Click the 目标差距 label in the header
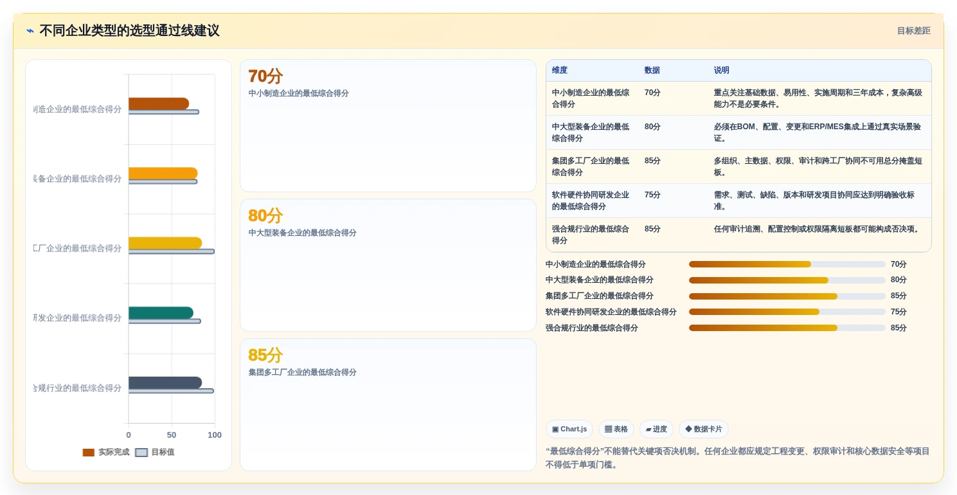The width and height of the screenshot is (957, 495). click(913, 30)
